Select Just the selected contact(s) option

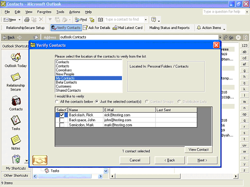click(118, 102)
